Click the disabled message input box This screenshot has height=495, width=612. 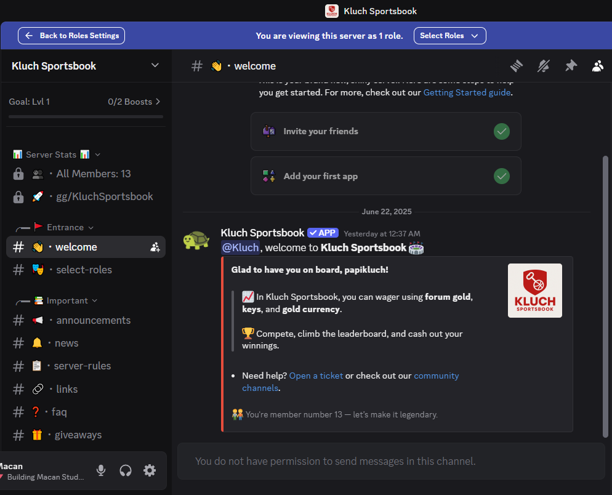click(x=391, y=461)
